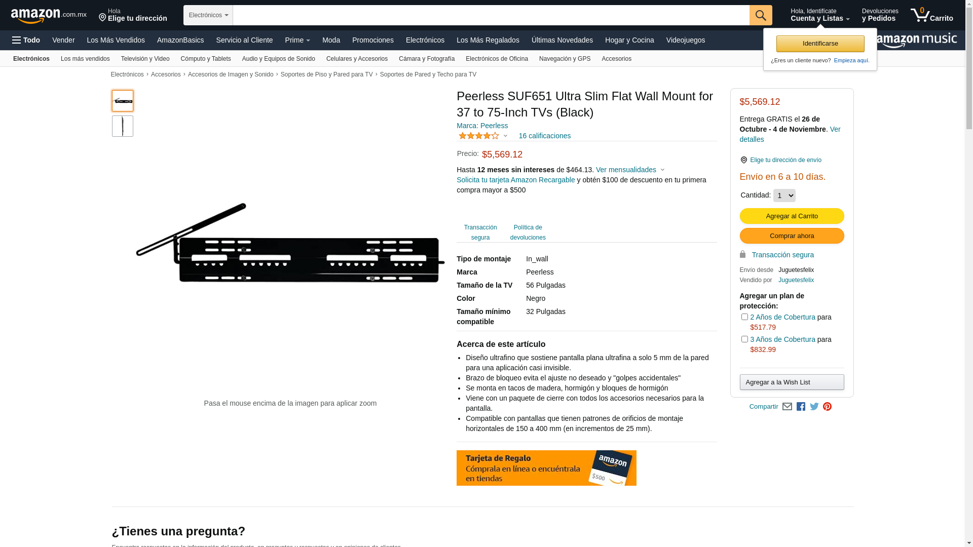Open the Amazon Music banner logo
The image size is (973, 547).
(916, 40)
